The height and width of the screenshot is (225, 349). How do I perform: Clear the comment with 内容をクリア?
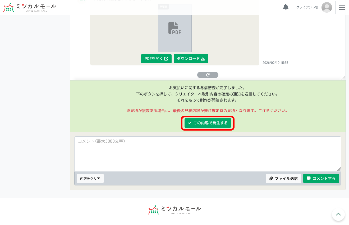click(x=90, y=178)
